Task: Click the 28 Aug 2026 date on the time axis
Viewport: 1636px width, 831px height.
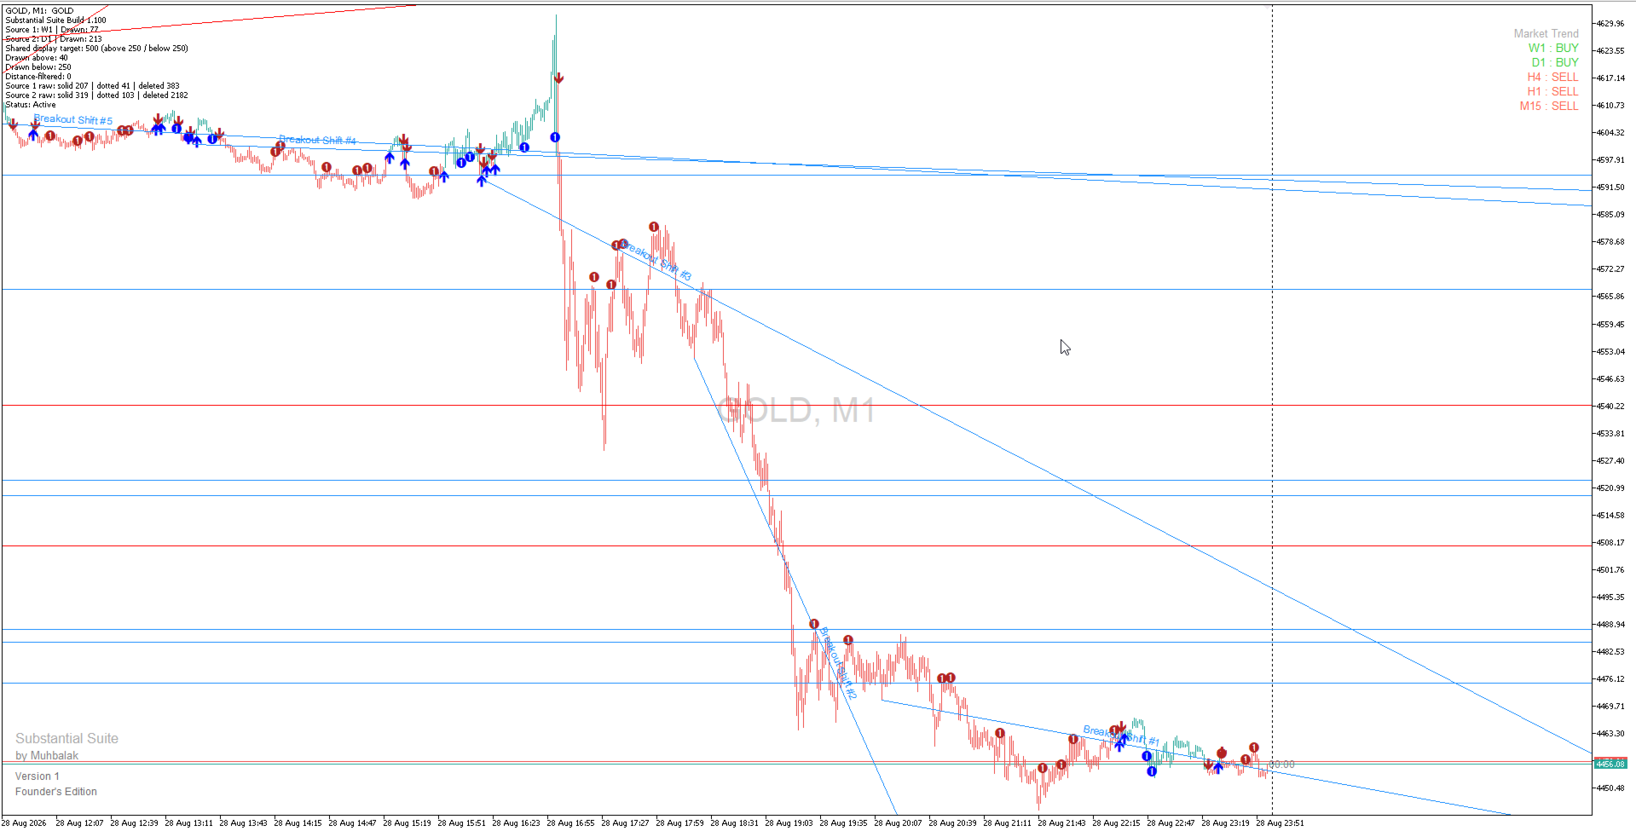Action: coord(25,823)
